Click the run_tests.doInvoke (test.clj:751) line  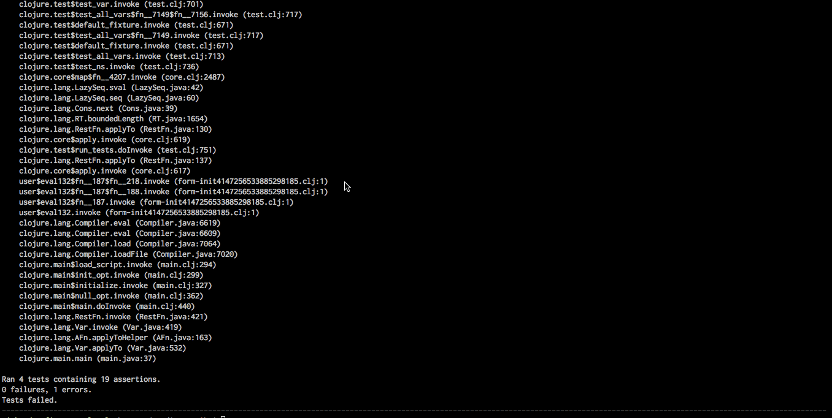pos(118,150)
